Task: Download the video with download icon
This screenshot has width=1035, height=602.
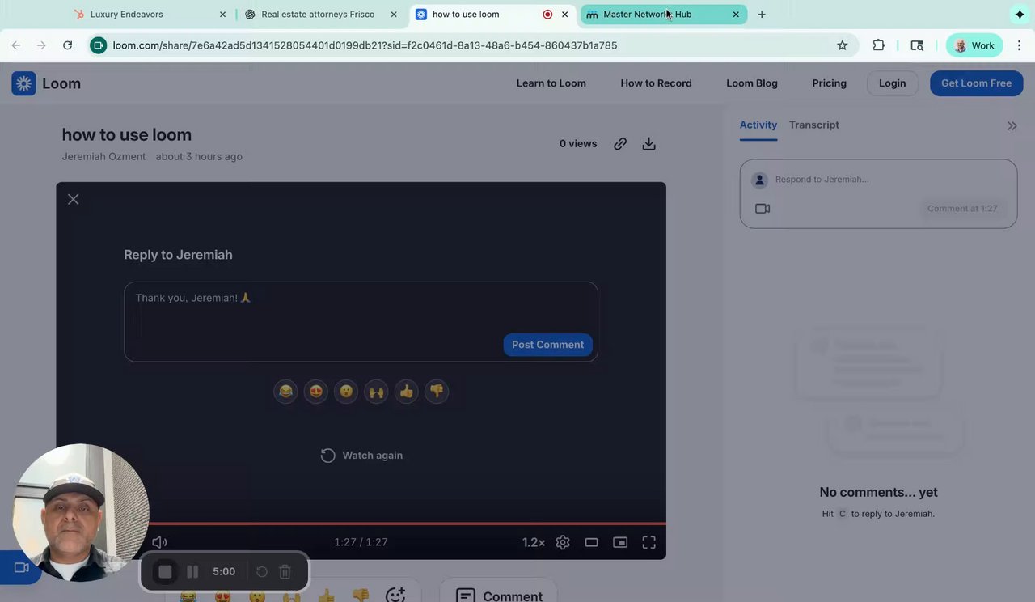Action: 648,144
